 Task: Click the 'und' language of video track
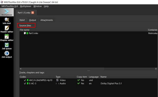[x=91, y=80]
